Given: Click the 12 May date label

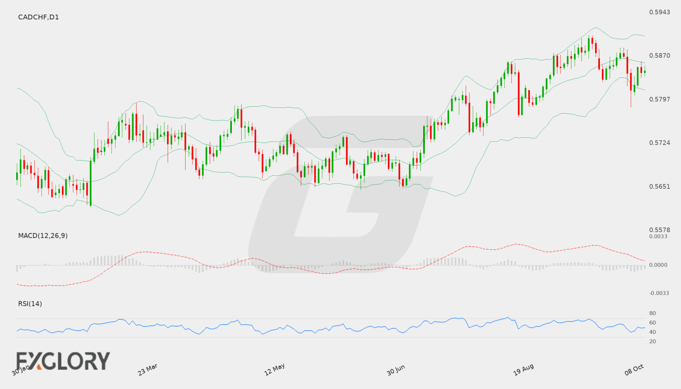Looking at the screenshot, I should (x=274, y=370).
